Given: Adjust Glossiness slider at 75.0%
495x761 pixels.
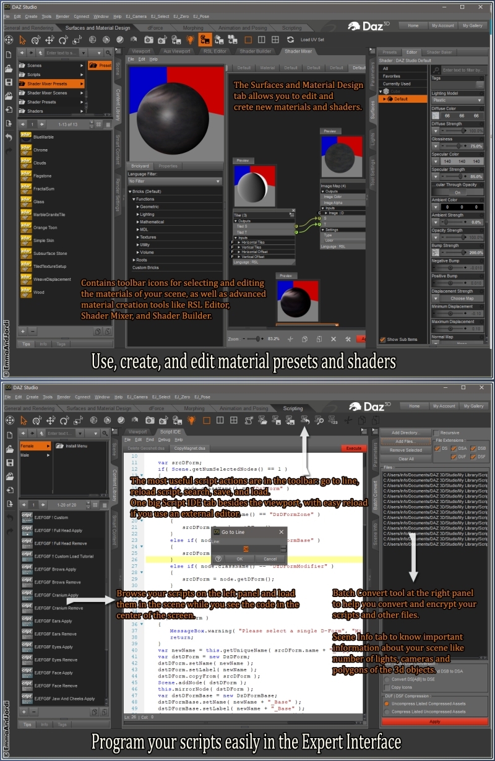Looking at the screenshot, I should (x=458, y=146).
